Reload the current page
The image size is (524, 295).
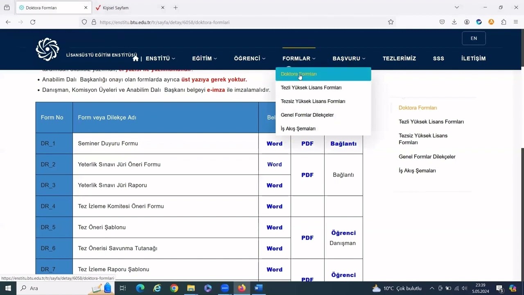[33, 22]
